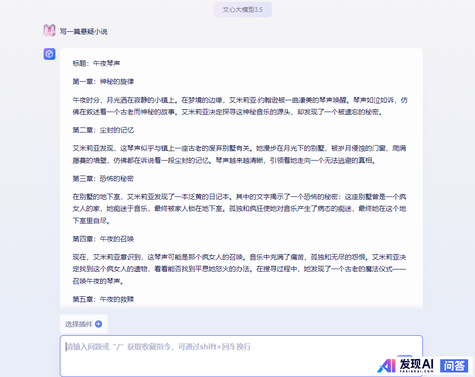Click heading 第四章：午夜的召唤

pyautogui.click(x=103, y=239)
